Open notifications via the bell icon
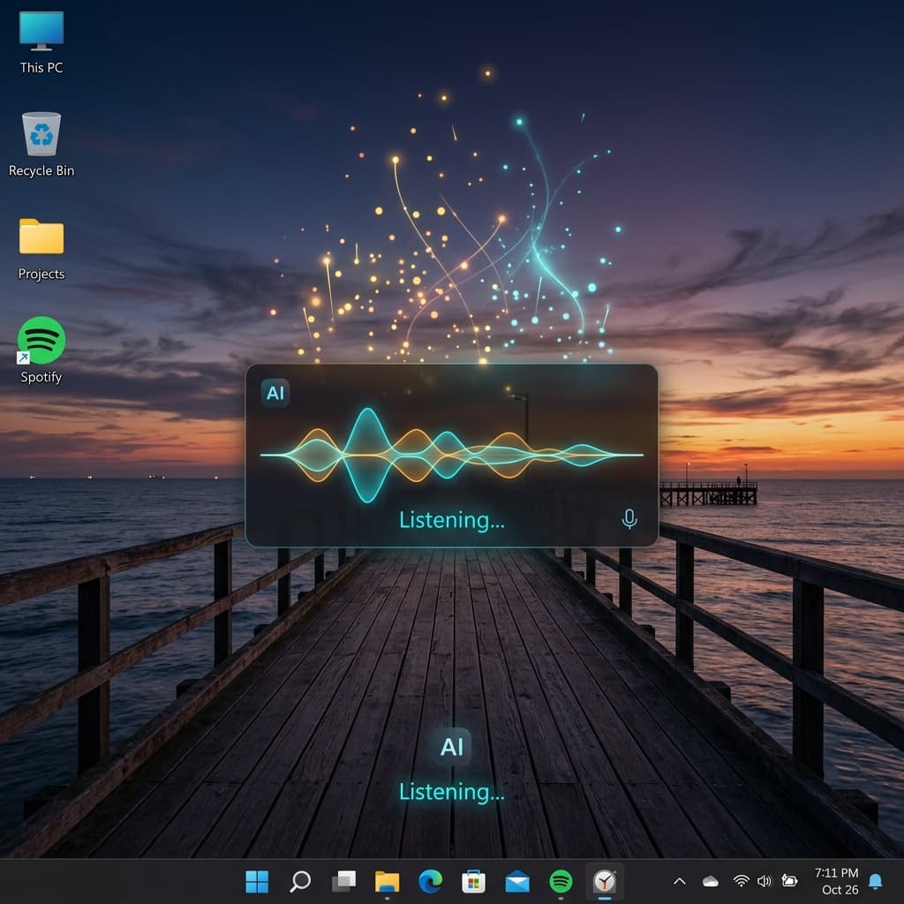Image resolution: width=904 pixels, height=904 pixels. 875,881
